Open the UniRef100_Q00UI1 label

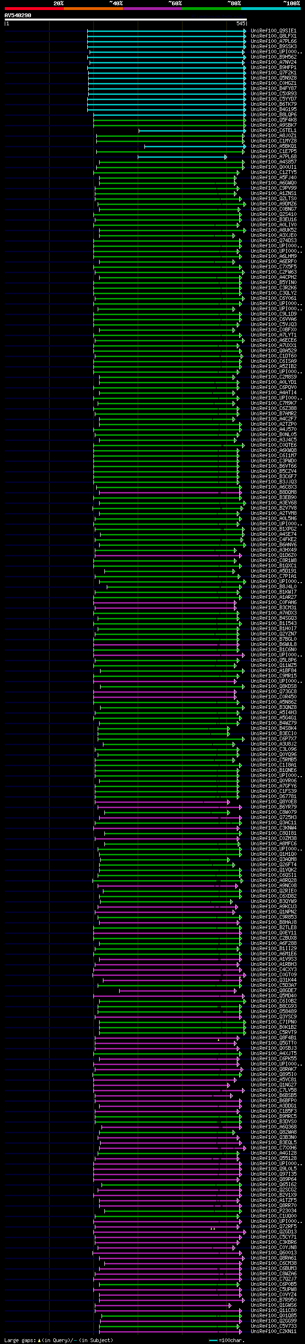[x=273, y=167]
